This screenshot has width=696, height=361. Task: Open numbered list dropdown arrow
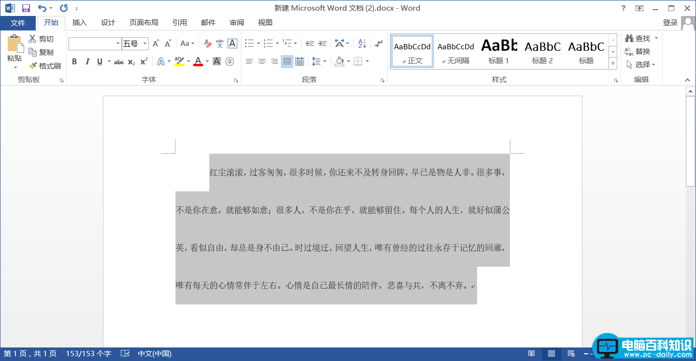coord(277,43)
